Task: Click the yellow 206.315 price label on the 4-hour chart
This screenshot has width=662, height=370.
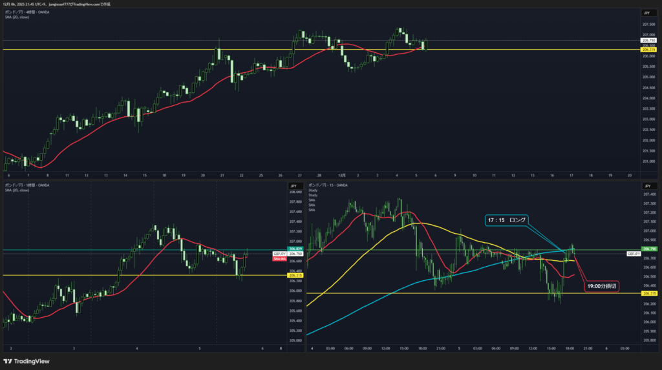Action: 648,50
